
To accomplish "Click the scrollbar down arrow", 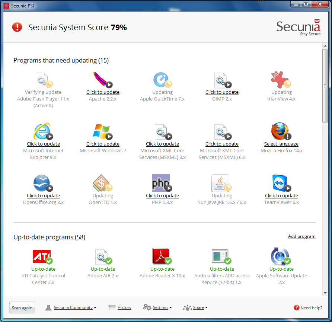I will click(325, 293).
